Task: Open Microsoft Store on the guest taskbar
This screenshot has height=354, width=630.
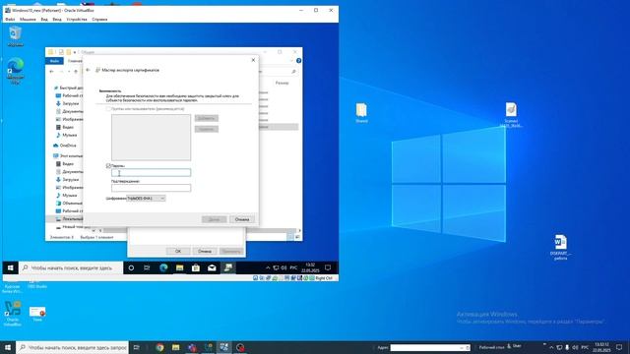Action: [x=196, y=267]
